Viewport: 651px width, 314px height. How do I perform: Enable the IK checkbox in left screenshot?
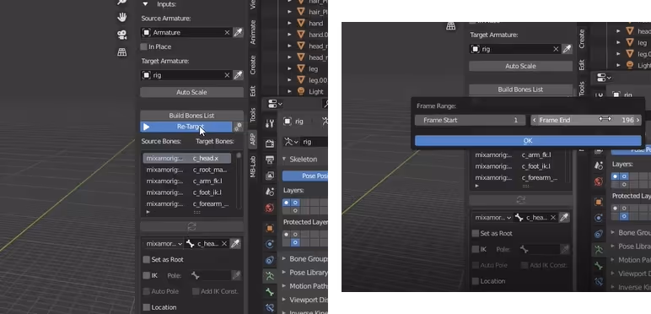[x=146, y=275]
